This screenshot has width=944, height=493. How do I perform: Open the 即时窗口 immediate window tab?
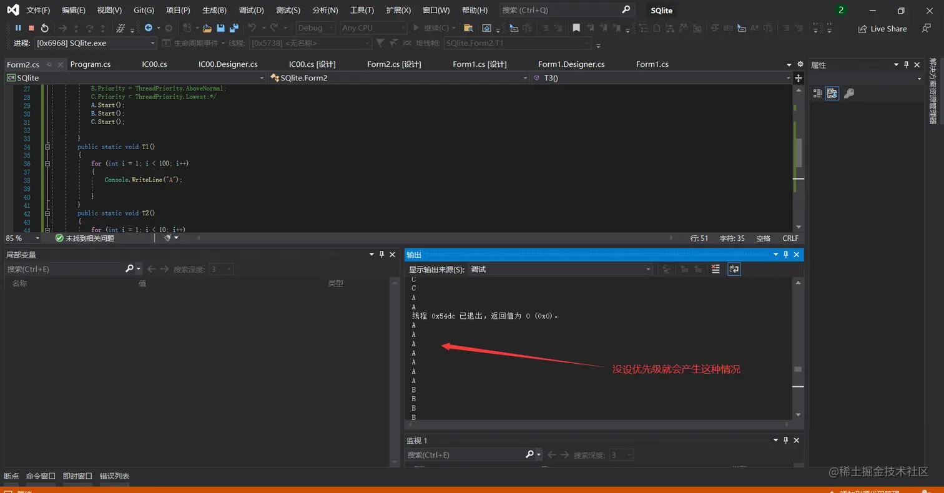(77, 476)
